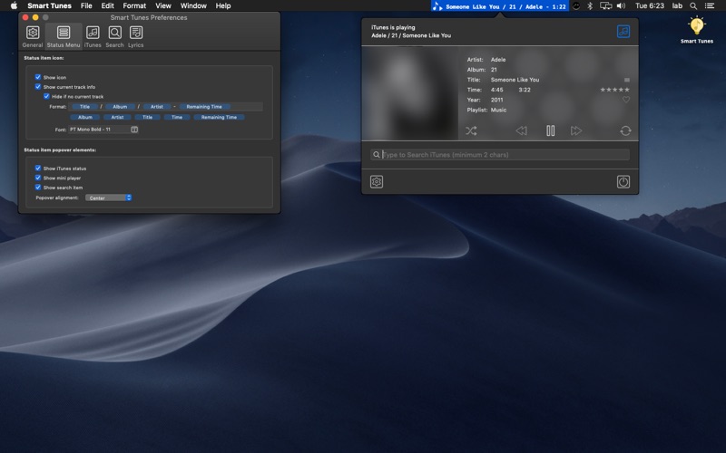Open the iTunes preferences pane
726x453 pixels.
click(93, 36)
